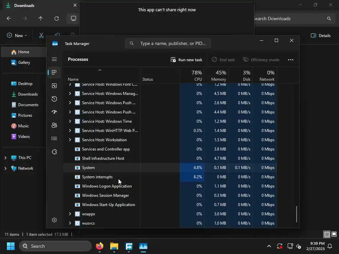This screenshot has height=254, width=339.
Task: Open Music folder in navigation pane
Action: 24,126
